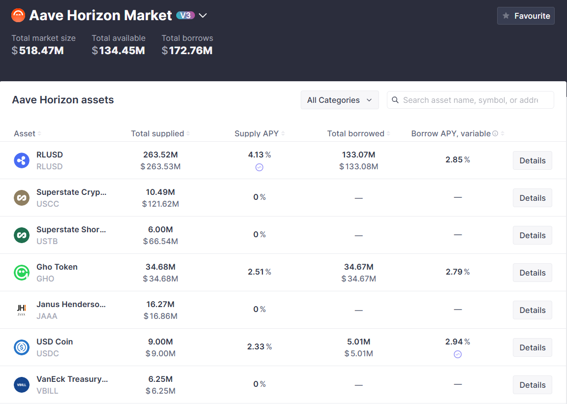
Task: Click the RLUSD supply APY incentives icon
Action: (259, 167)
